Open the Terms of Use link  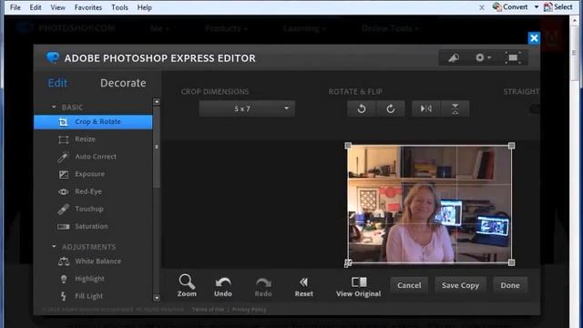[208, 310]
